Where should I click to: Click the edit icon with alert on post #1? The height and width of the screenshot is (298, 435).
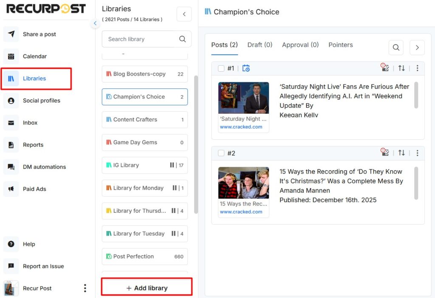385,68
